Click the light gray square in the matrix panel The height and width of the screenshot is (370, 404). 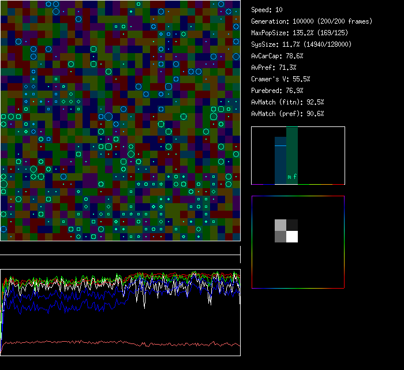coord(280,225)
